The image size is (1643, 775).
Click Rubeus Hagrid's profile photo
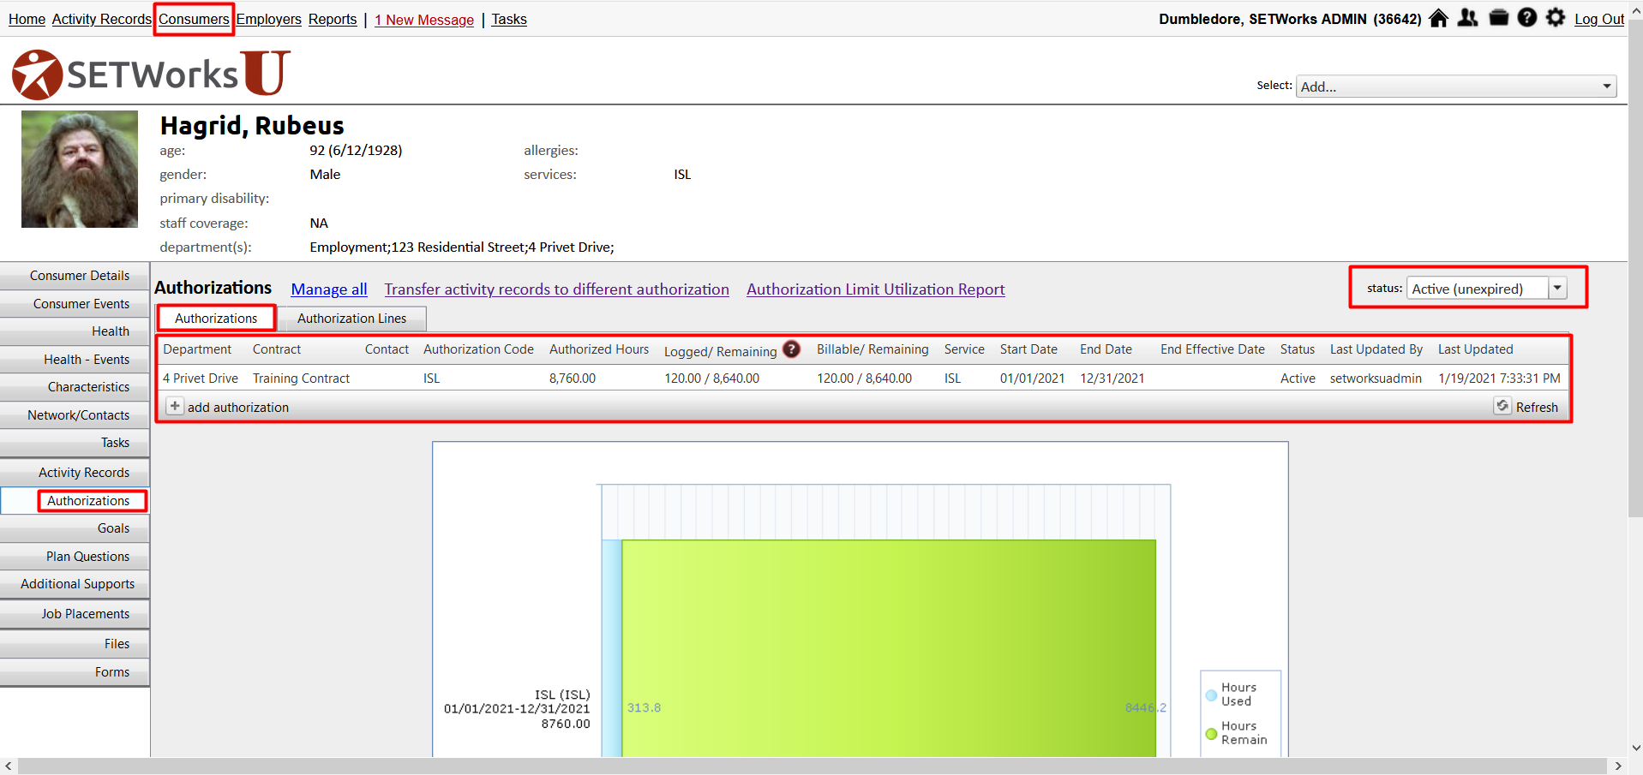(x=80, y=170)
